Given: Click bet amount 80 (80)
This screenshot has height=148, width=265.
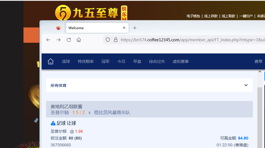Looking at the screenshot, I should (x=75, y=138).
